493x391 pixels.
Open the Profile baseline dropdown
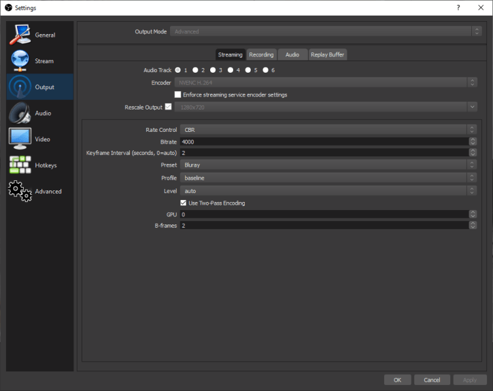point(328,177)
